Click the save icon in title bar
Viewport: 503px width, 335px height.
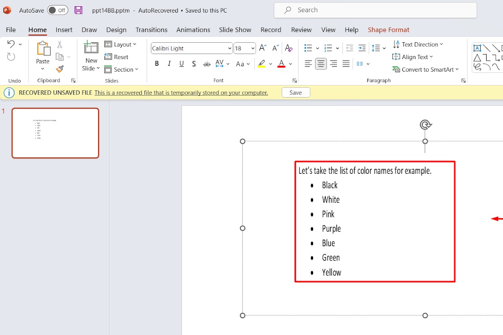78,10
